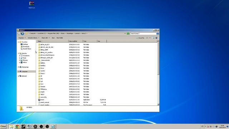The height and width of the screenshot is (129, 229).
Task: Select the Curator folder row
Action: coord(72,71)
